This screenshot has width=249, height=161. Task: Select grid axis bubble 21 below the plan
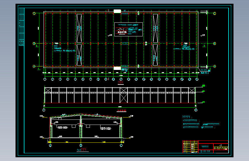tap(197, 79)
